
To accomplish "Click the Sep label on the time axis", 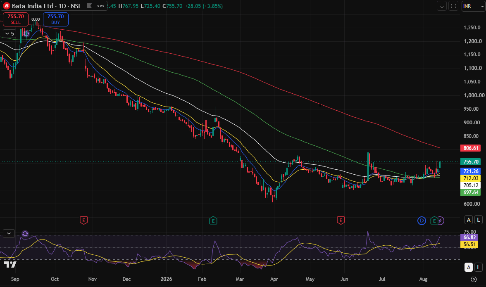I will [x=15, y=279].
